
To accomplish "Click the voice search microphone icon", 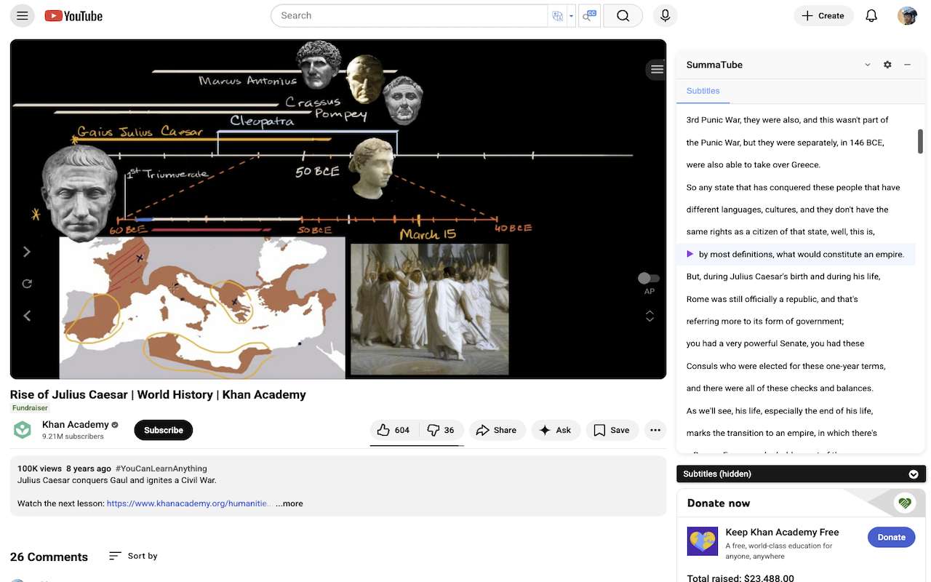I will [x=665, y=16].
